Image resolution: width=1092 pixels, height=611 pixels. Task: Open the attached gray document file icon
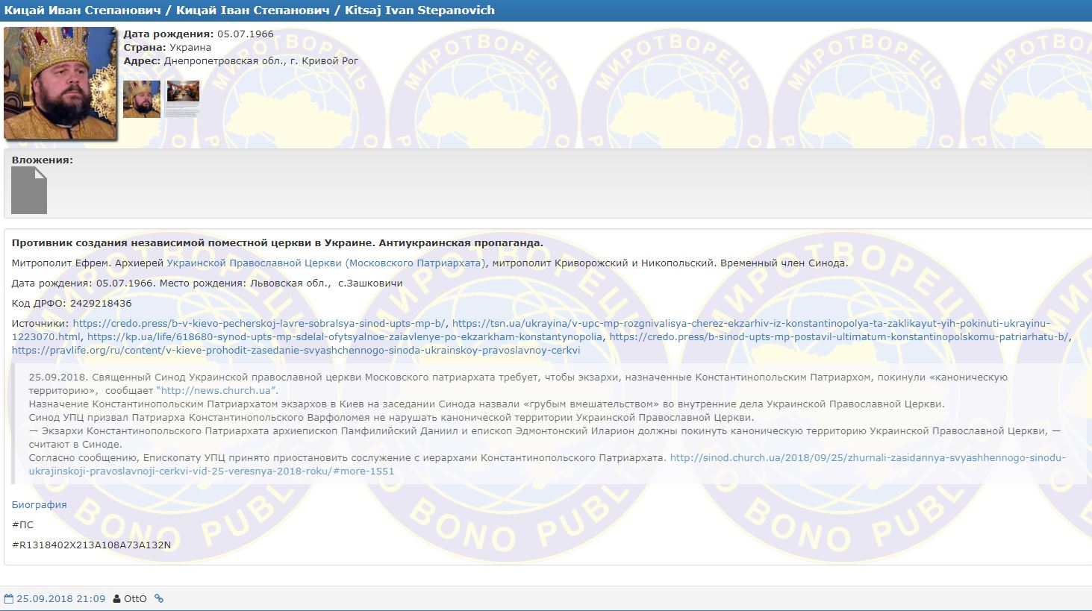tap(29, 190)
